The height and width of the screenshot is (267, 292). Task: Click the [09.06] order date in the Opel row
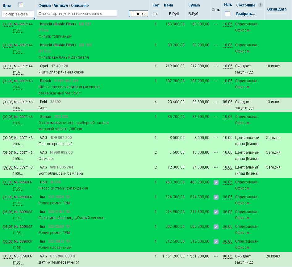pyautogui.click(x=8, y=66)
